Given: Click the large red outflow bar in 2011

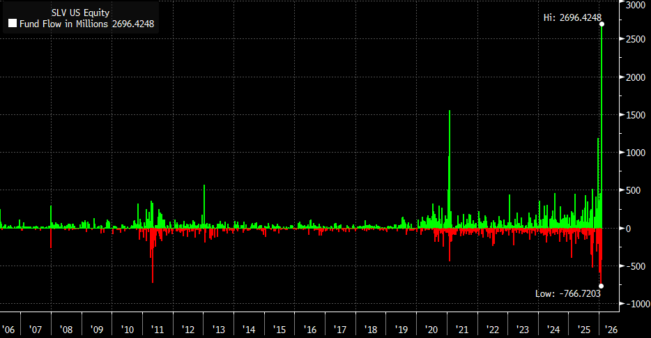Looking at the screenshot, I should 153,256.
